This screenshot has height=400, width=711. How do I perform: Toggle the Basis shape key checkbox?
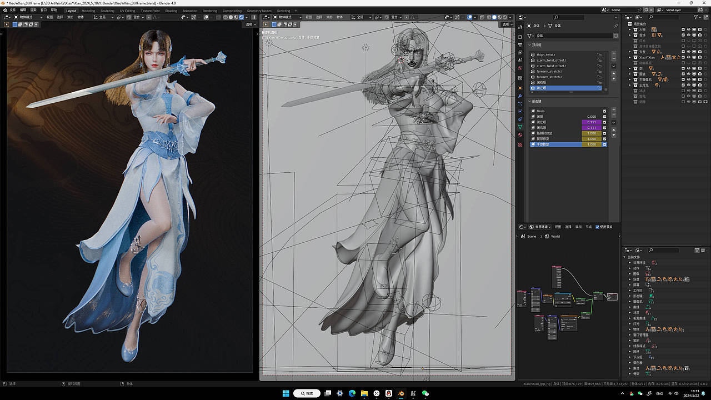click(x=605, y=111)
